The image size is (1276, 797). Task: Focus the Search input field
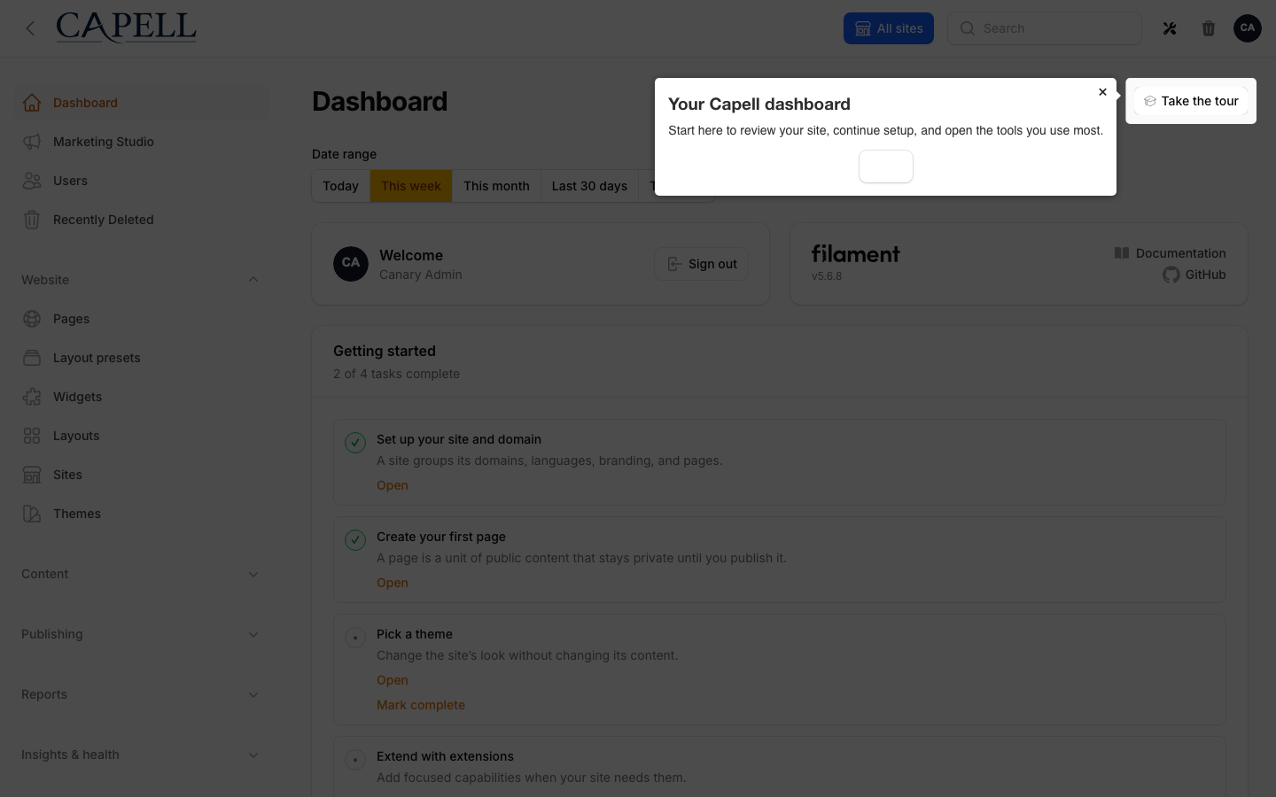[1045, 28]
